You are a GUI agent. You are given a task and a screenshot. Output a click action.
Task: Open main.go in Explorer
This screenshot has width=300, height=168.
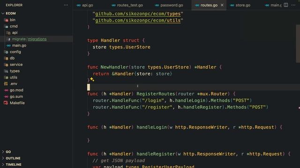tap(19, 46)
